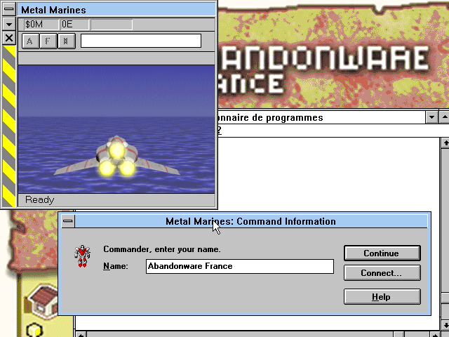
Task: Click the empty white message field in Metal Marines toolbar
Action: point(141,41)
